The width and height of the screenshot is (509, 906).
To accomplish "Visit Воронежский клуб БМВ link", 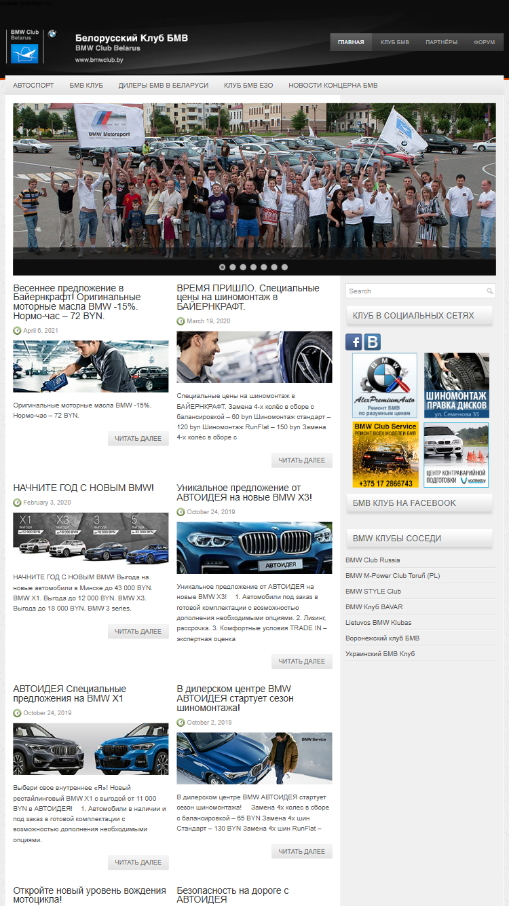I will (382, 638).
